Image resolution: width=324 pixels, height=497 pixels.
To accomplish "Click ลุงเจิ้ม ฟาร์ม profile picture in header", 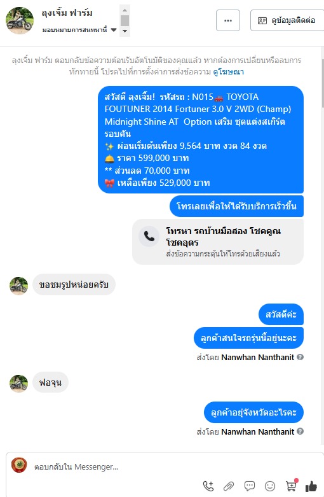I will pyautogui.click(x=20, y=20).
